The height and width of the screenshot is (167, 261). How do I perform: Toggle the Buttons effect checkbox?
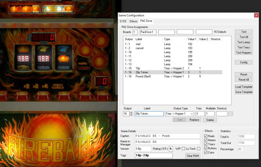coord(206,148)
